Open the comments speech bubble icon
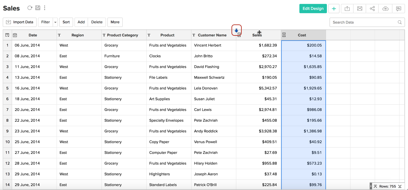 (398, 9)
